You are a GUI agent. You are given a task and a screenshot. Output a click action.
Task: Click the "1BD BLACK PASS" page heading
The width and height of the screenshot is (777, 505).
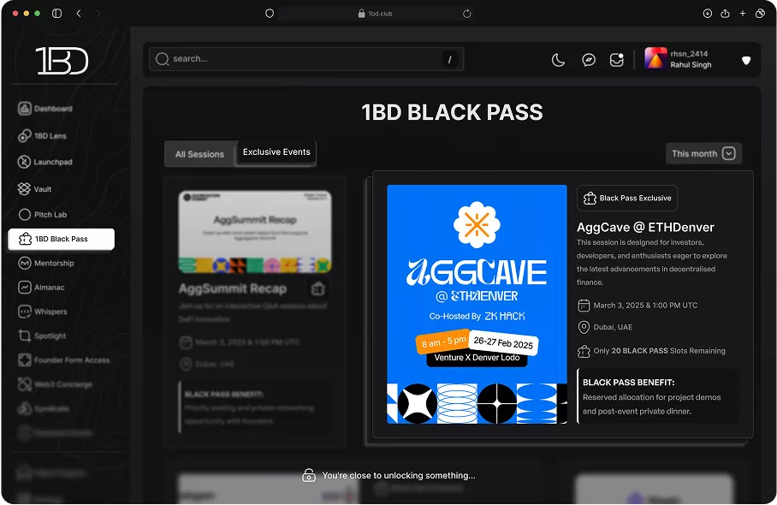pyautogui.click(x=452, y=112)
